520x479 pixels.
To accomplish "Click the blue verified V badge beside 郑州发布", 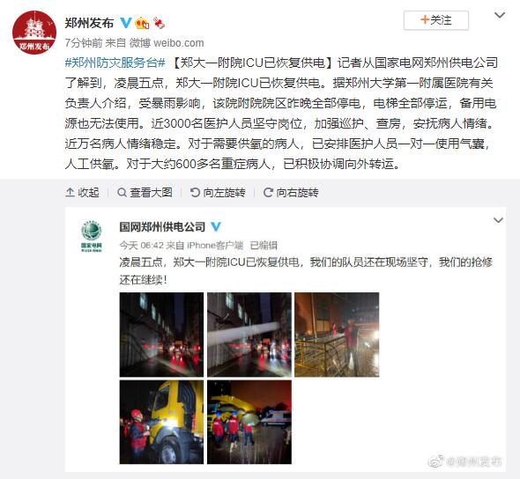I will coord(126,23).
